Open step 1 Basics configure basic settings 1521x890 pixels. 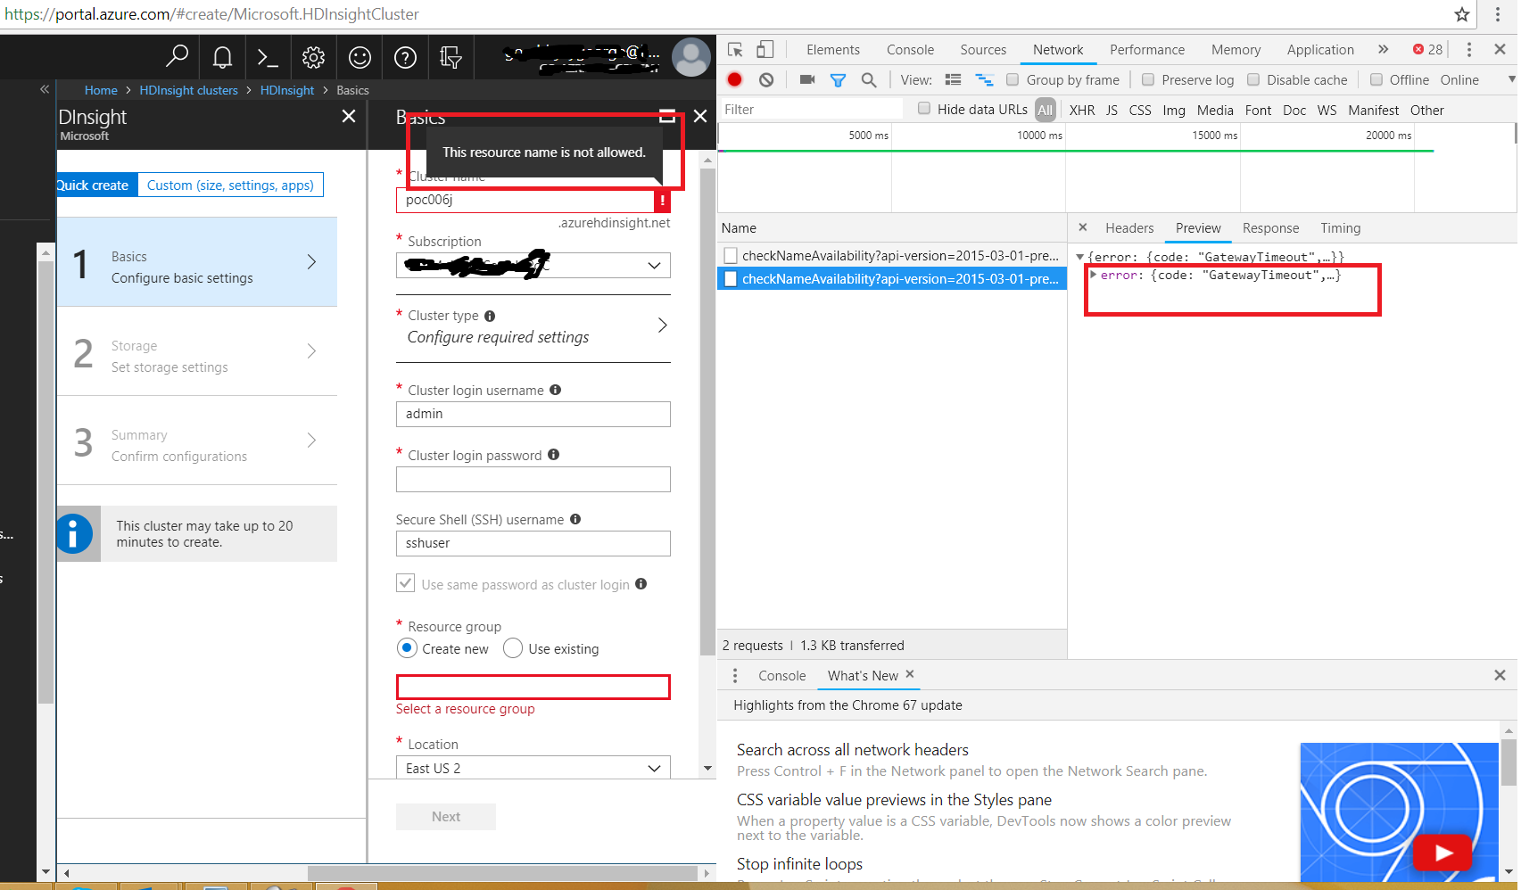(197, 262)
